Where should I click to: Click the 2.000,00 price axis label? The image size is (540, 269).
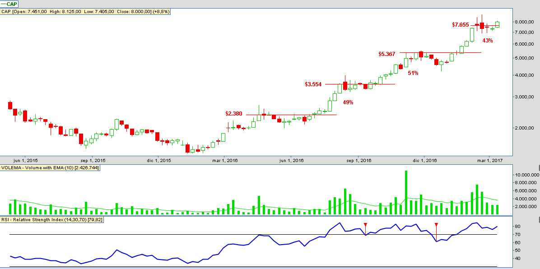[x=524, y=128]
